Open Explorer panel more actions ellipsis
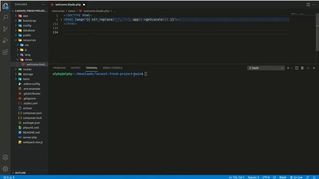 [x=43, y=4]
